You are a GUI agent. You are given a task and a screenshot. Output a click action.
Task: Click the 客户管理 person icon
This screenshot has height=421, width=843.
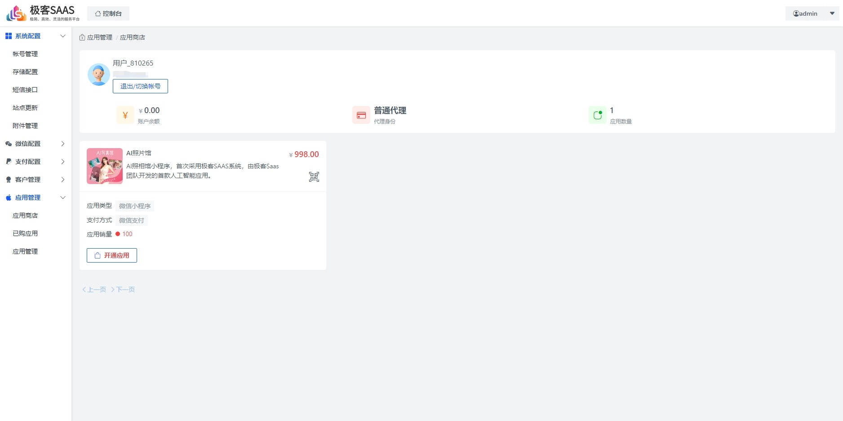9,180
